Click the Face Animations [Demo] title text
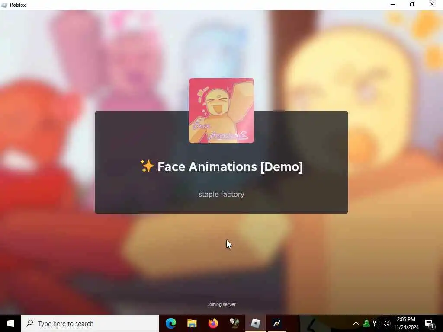 (x=221, y=166)
